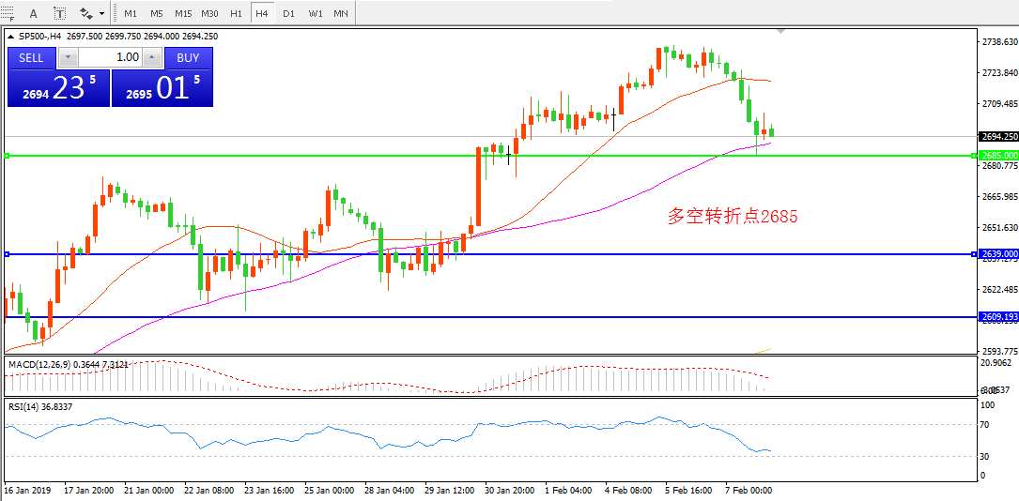Click the chart shift triangle marker

pyautogui.click(x=780, y=32)
